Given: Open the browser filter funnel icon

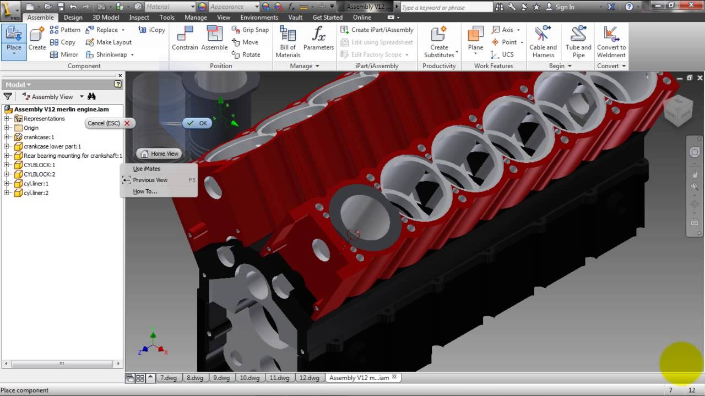Looking at the screenshot, I should click(x=8, y=96).
